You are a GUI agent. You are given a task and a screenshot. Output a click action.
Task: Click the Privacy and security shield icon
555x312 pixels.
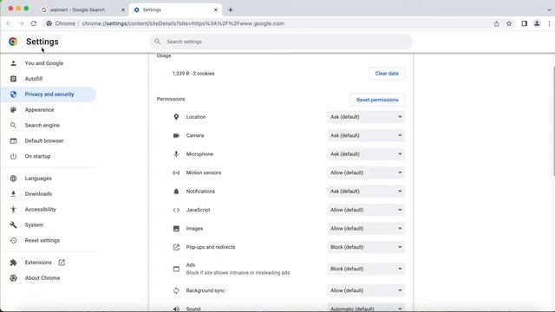point(14,94)
